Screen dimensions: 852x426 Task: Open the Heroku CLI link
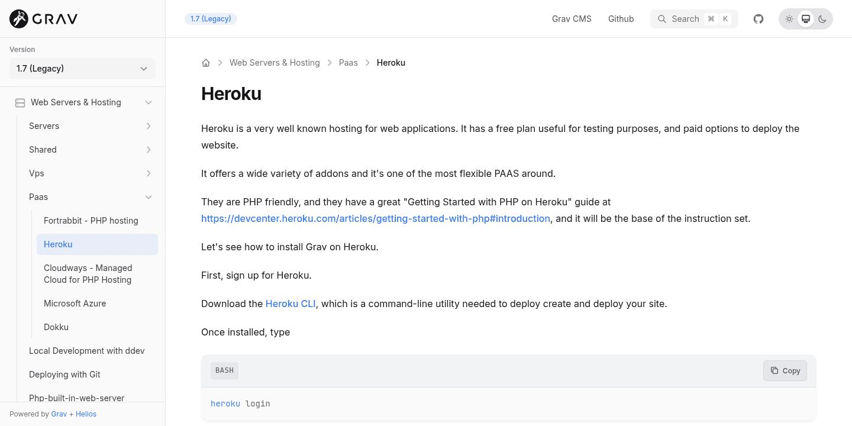[291, 304]
